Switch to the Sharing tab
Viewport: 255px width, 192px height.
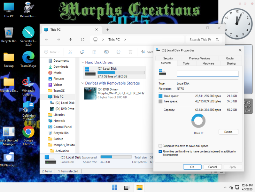(231, 63)
